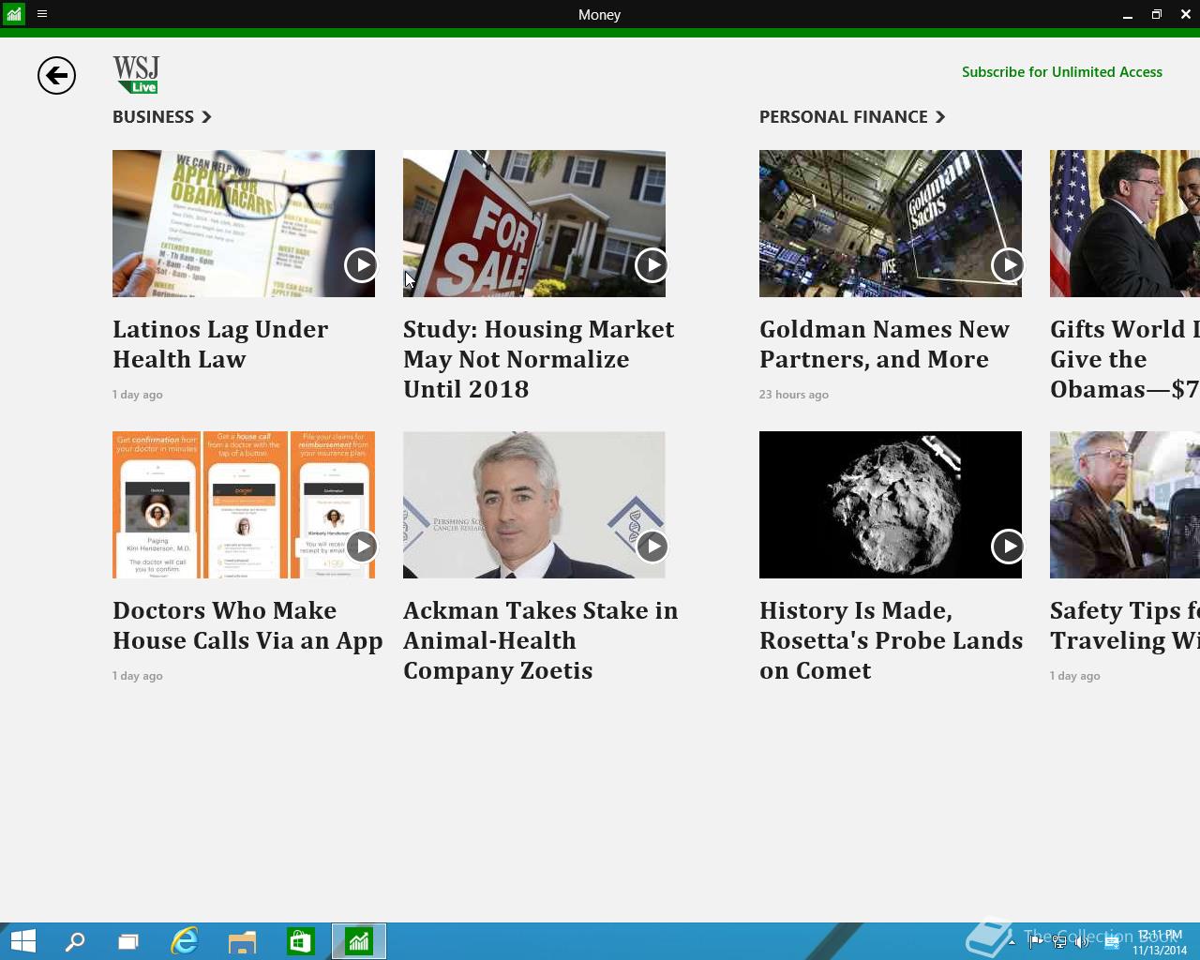Viewport: 1200px width, 960px height.
Task: Play the Housing Market study video
Action: (652, 265)
